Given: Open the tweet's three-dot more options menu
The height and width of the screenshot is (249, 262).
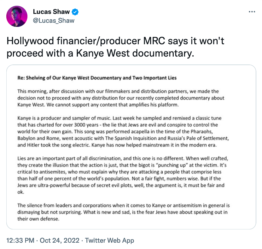Looking at the screenshot, I should [x=252, y=12].
